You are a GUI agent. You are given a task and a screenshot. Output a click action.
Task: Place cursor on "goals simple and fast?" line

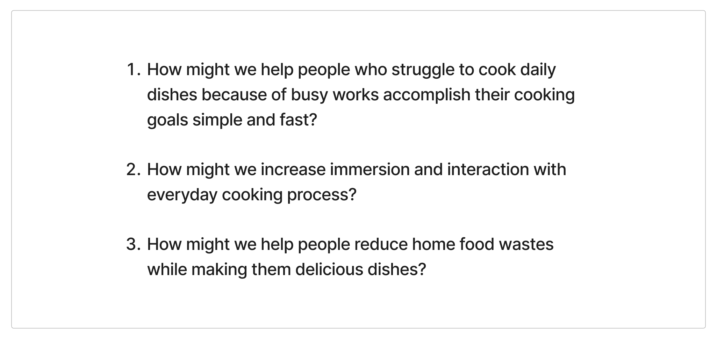232,120
